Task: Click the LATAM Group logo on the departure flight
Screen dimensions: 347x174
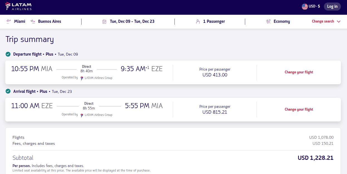Action: pyautogui.click(x=81, y=78)
